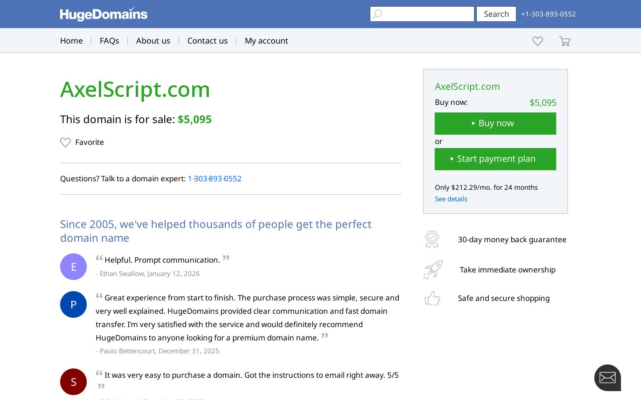Click the magnifier icon in search box

point(377,14)
